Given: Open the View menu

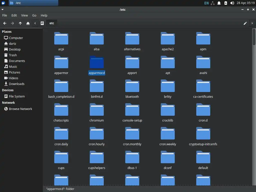Looking at the screenshot, I should [x=24, y=15].
